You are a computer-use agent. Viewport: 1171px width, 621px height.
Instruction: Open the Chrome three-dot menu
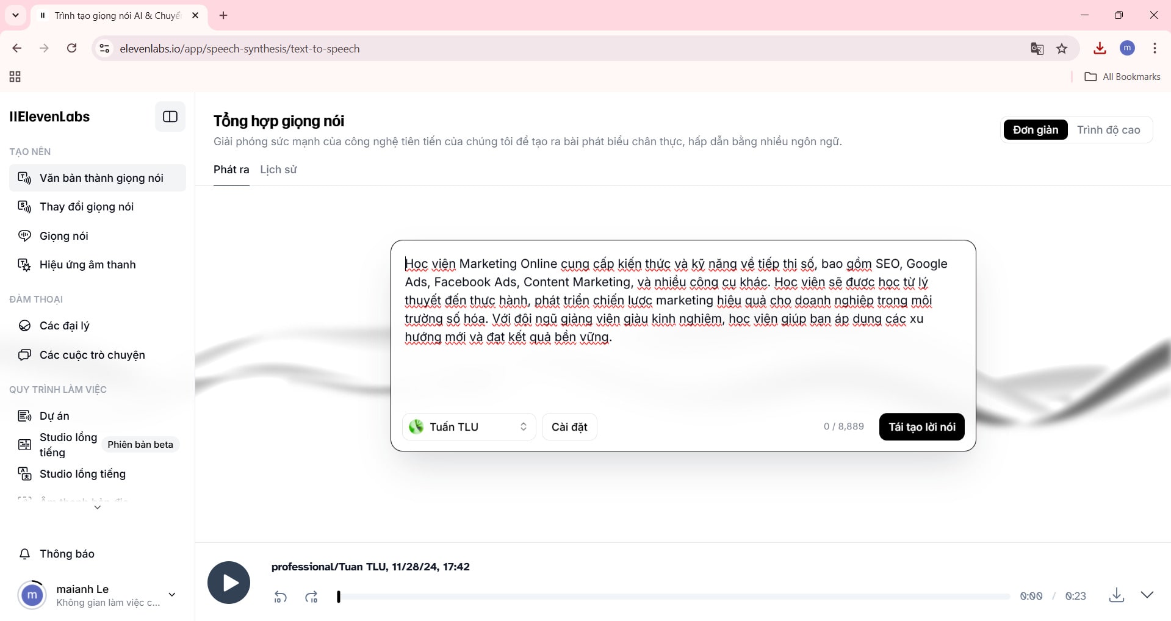(x=1155, y=48)
